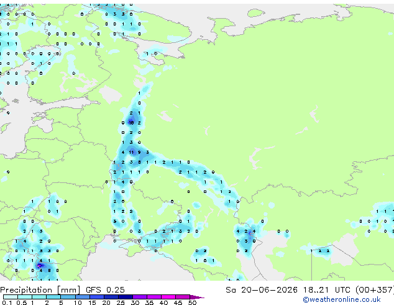Image resolution: width=394 pixels, height=305 pixels.
Task: Click the legend label '45'
Action: point(178,303)
